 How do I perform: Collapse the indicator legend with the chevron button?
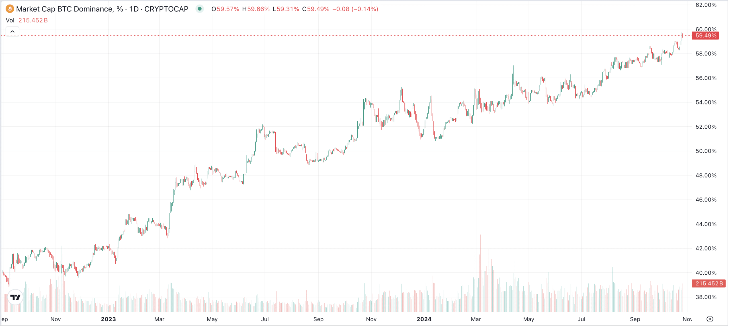click(x=13, y=32)
